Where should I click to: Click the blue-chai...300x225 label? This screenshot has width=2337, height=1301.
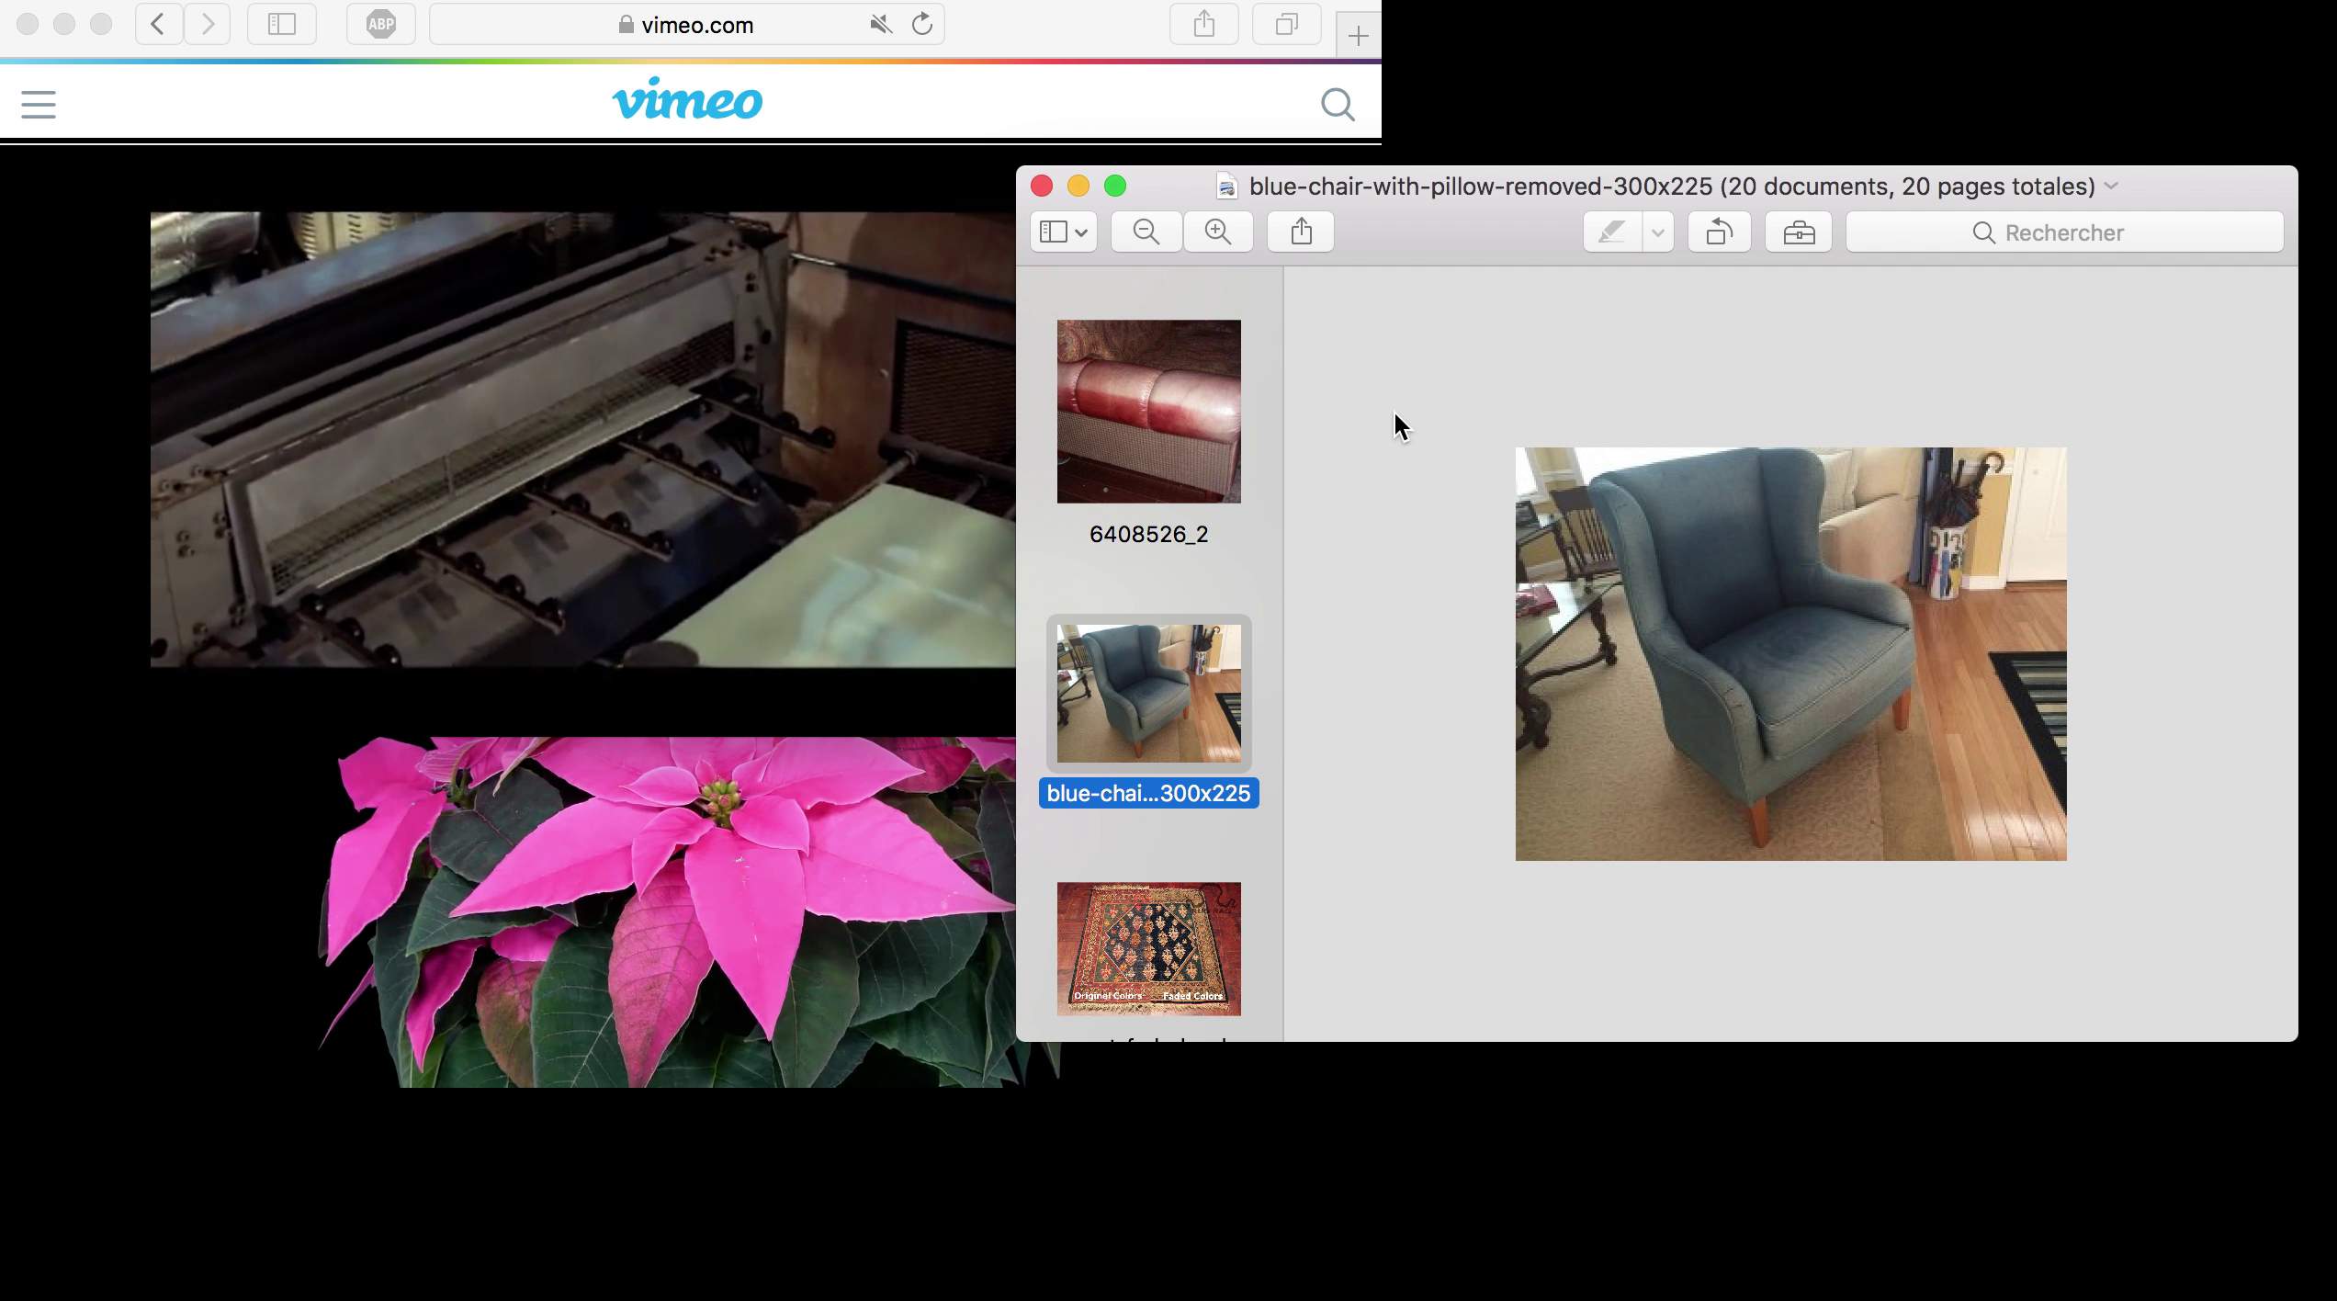(x=1148, y=794)
